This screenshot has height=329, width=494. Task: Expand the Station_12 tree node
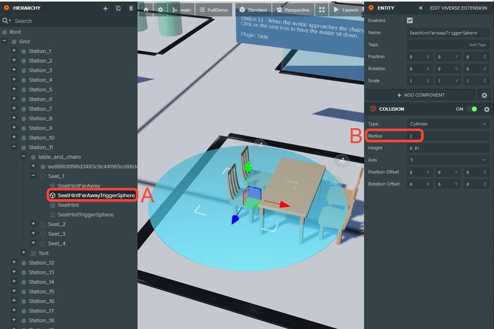14,262
